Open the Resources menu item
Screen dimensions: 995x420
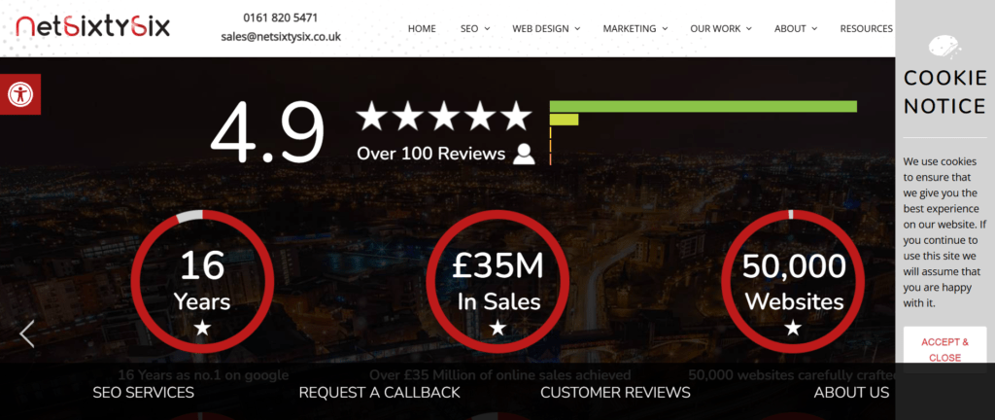click(x=866, y=28)
